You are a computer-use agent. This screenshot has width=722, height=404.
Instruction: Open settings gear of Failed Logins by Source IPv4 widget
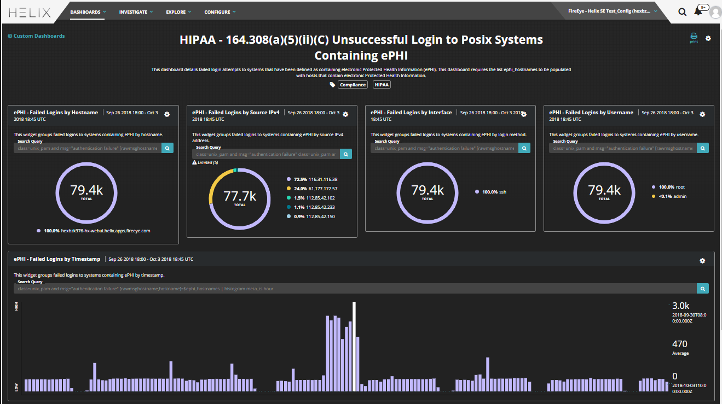pyautogui.click(x=345, y=114)
